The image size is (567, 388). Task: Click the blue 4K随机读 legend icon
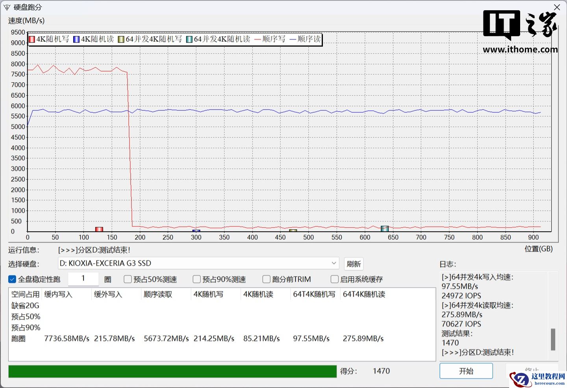point(76,39)
